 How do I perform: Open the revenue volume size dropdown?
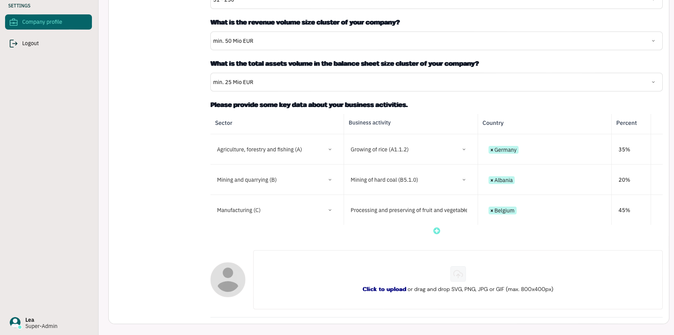point(436,41)
